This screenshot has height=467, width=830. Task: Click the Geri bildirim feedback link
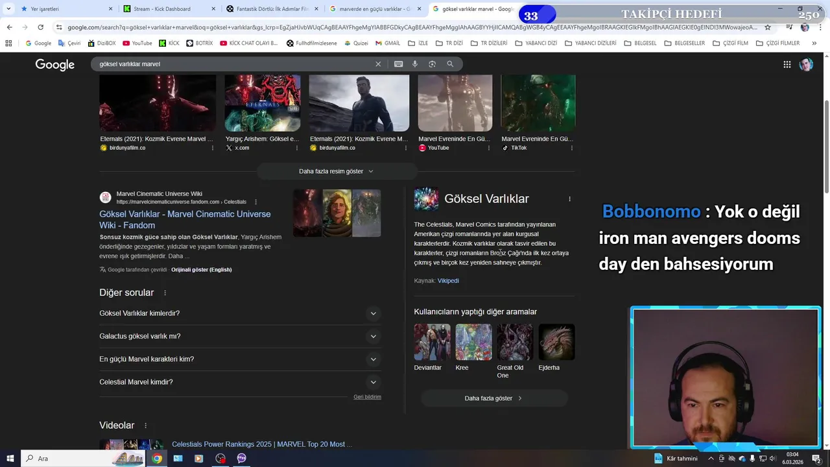tap(367, 397)
